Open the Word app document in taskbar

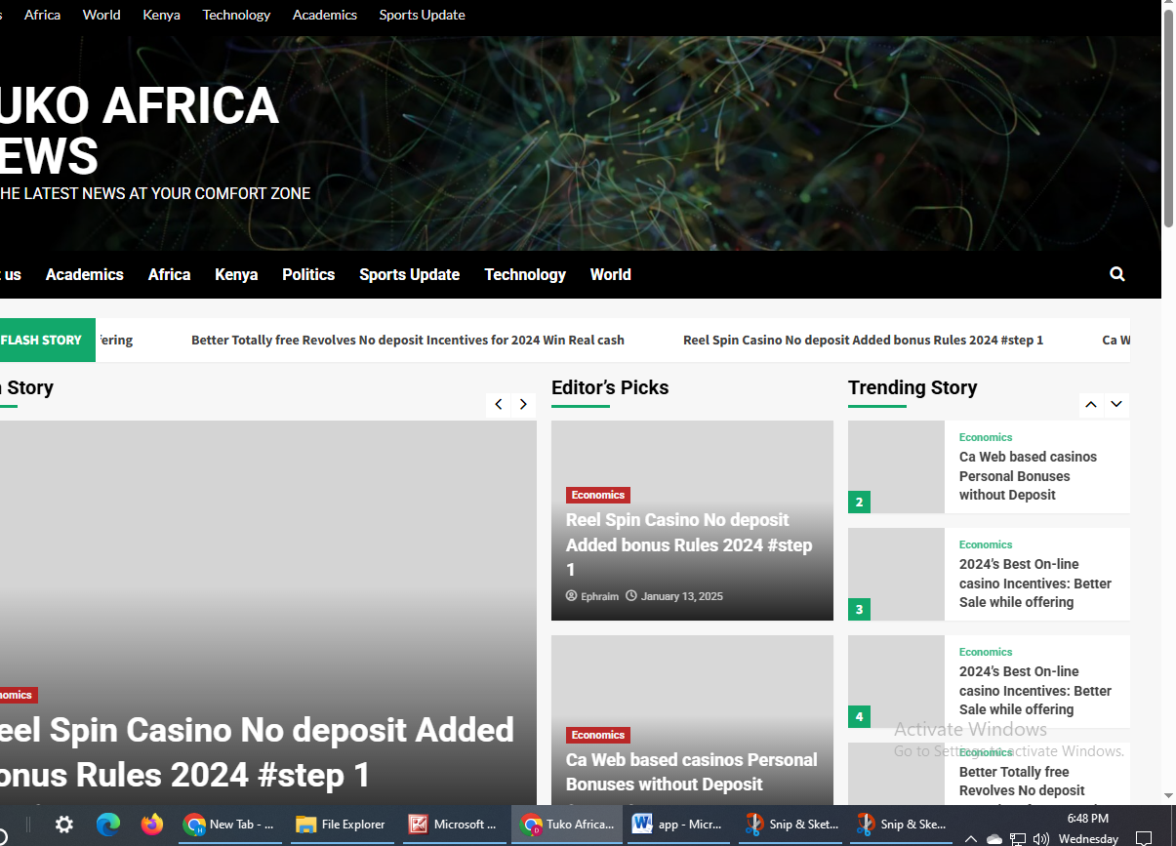click(x=678, y=825)
